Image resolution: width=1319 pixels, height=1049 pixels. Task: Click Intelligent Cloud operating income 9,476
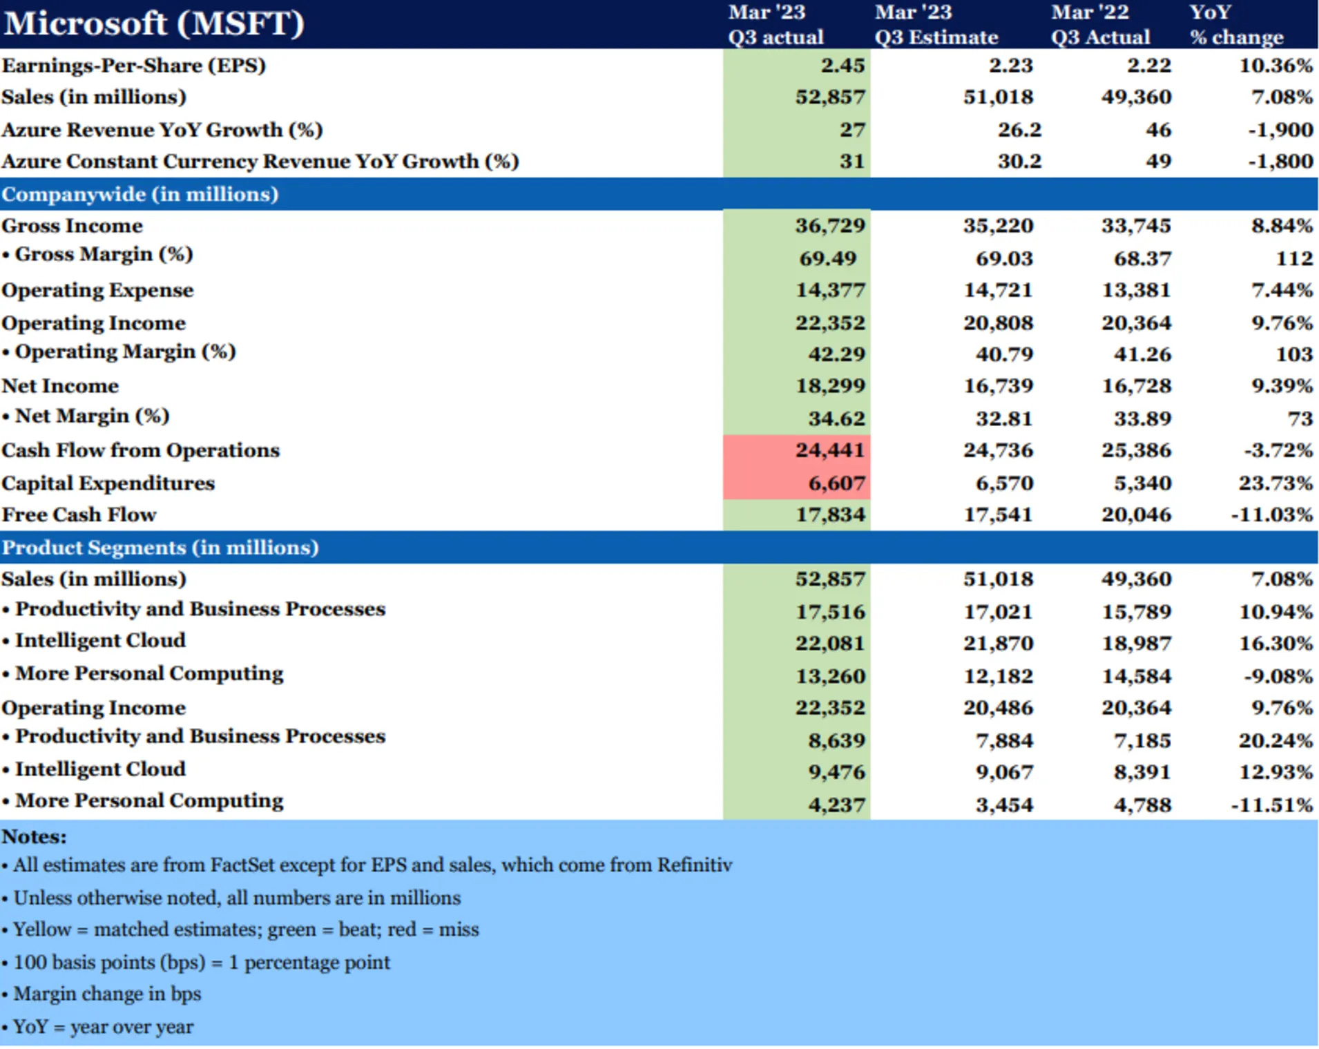tap(836, 772)
